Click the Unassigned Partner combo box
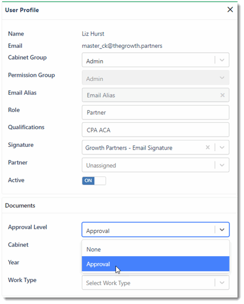 click(156, 165)
